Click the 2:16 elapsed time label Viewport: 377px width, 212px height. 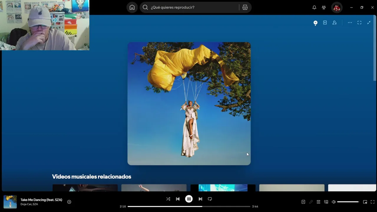click(123, 206)
